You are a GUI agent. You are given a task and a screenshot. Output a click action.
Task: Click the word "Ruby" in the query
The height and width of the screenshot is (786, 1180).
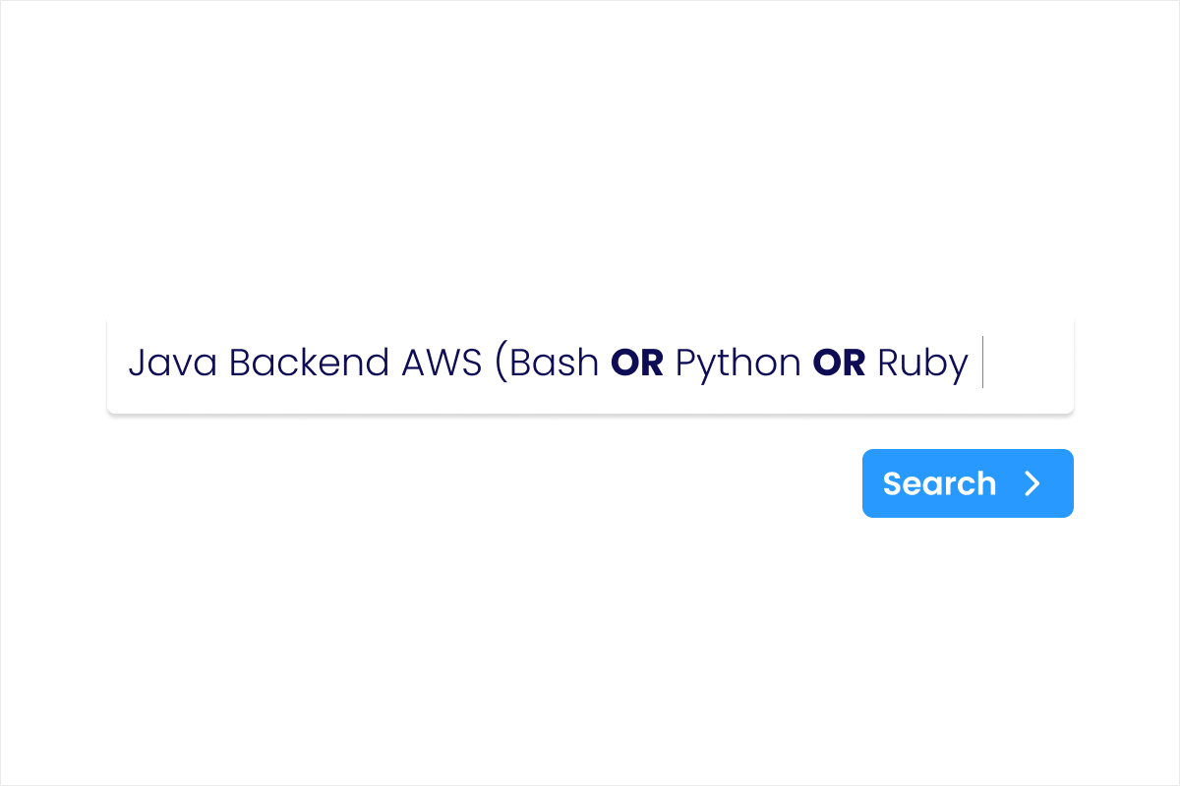pyautogui.click(x=922, y=364)
